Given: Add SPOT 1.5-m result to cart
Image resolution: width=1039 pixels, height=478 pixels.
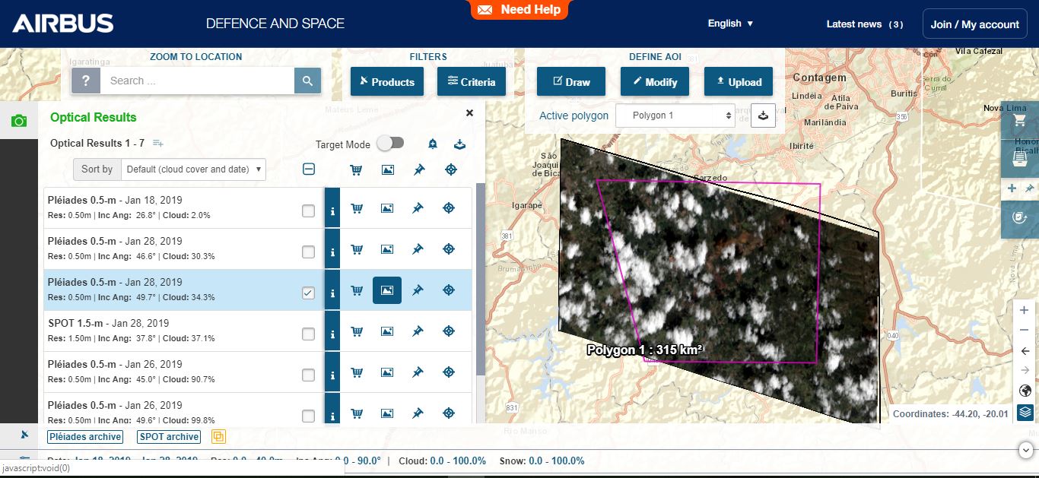Looking at the screenshot, I should click(x=356, y=331).
